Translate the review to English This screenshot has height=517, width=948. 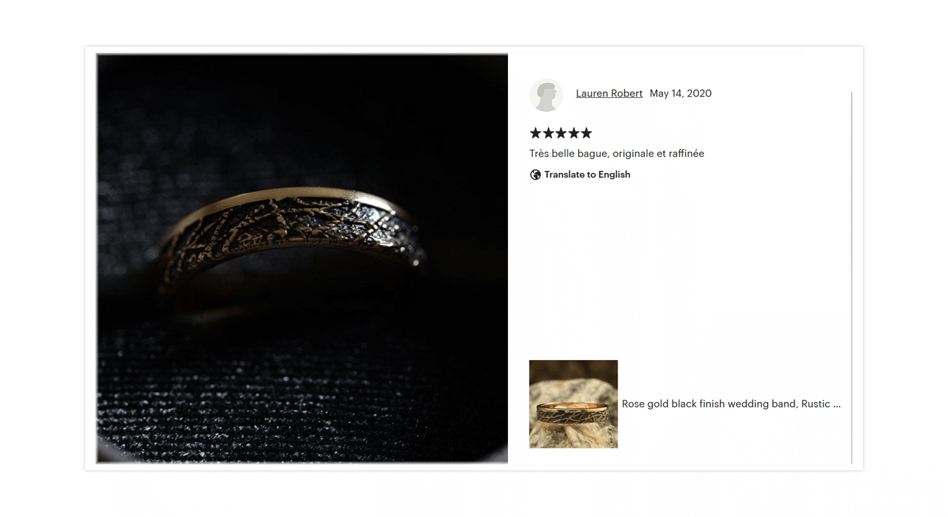[x=587, y=174]
